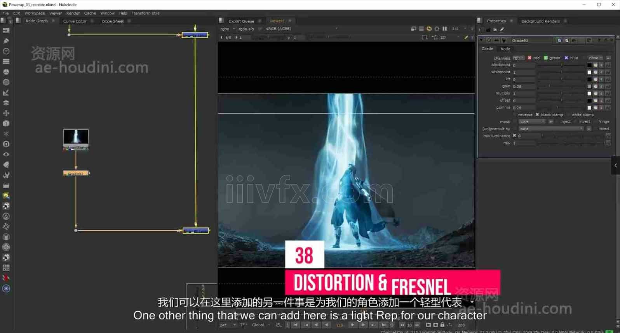
Task: Toggle the green channel checkbox
Action: click(546, 58)
